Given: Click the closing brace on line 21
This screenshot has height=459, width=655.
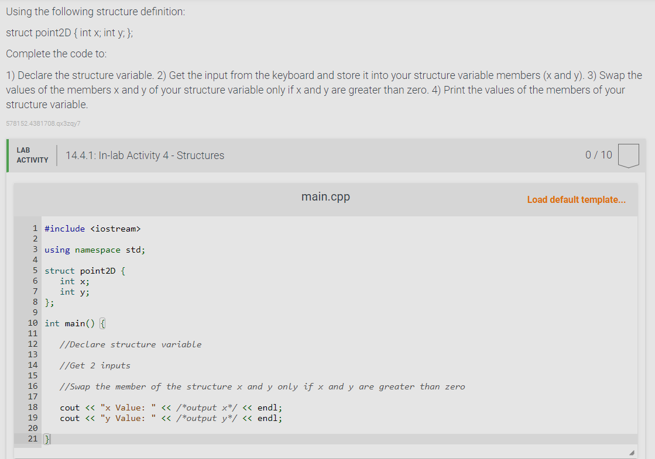Looking at the screenshot, I should tap(47, 439).
